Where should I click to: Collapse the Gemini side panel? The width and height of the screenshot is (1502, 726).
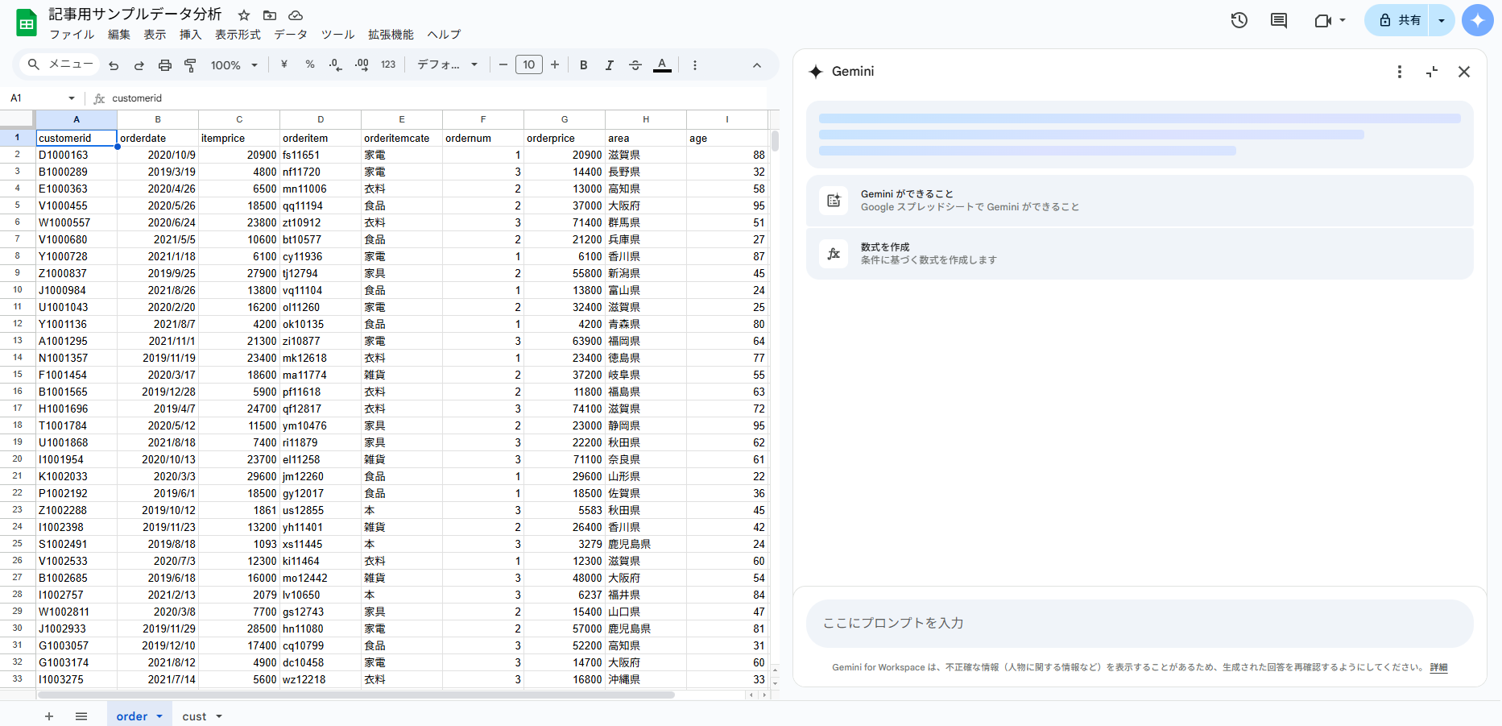(x=1432, y=72)
